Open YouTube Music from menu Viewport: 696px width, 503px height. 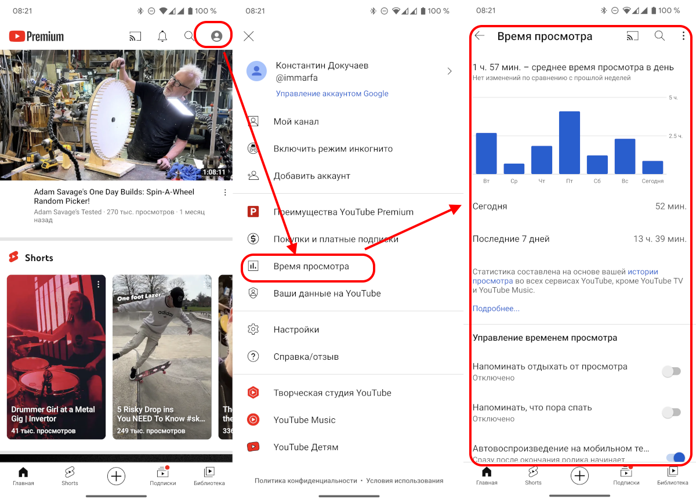coord(348,419)
